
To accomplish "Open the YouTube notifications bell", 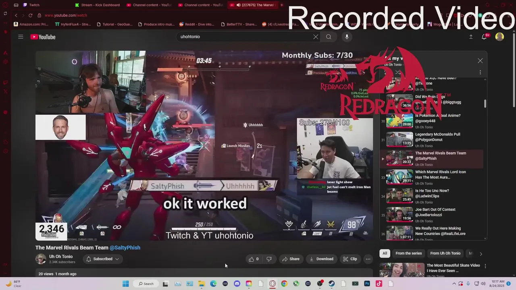I will coord(485,37).
